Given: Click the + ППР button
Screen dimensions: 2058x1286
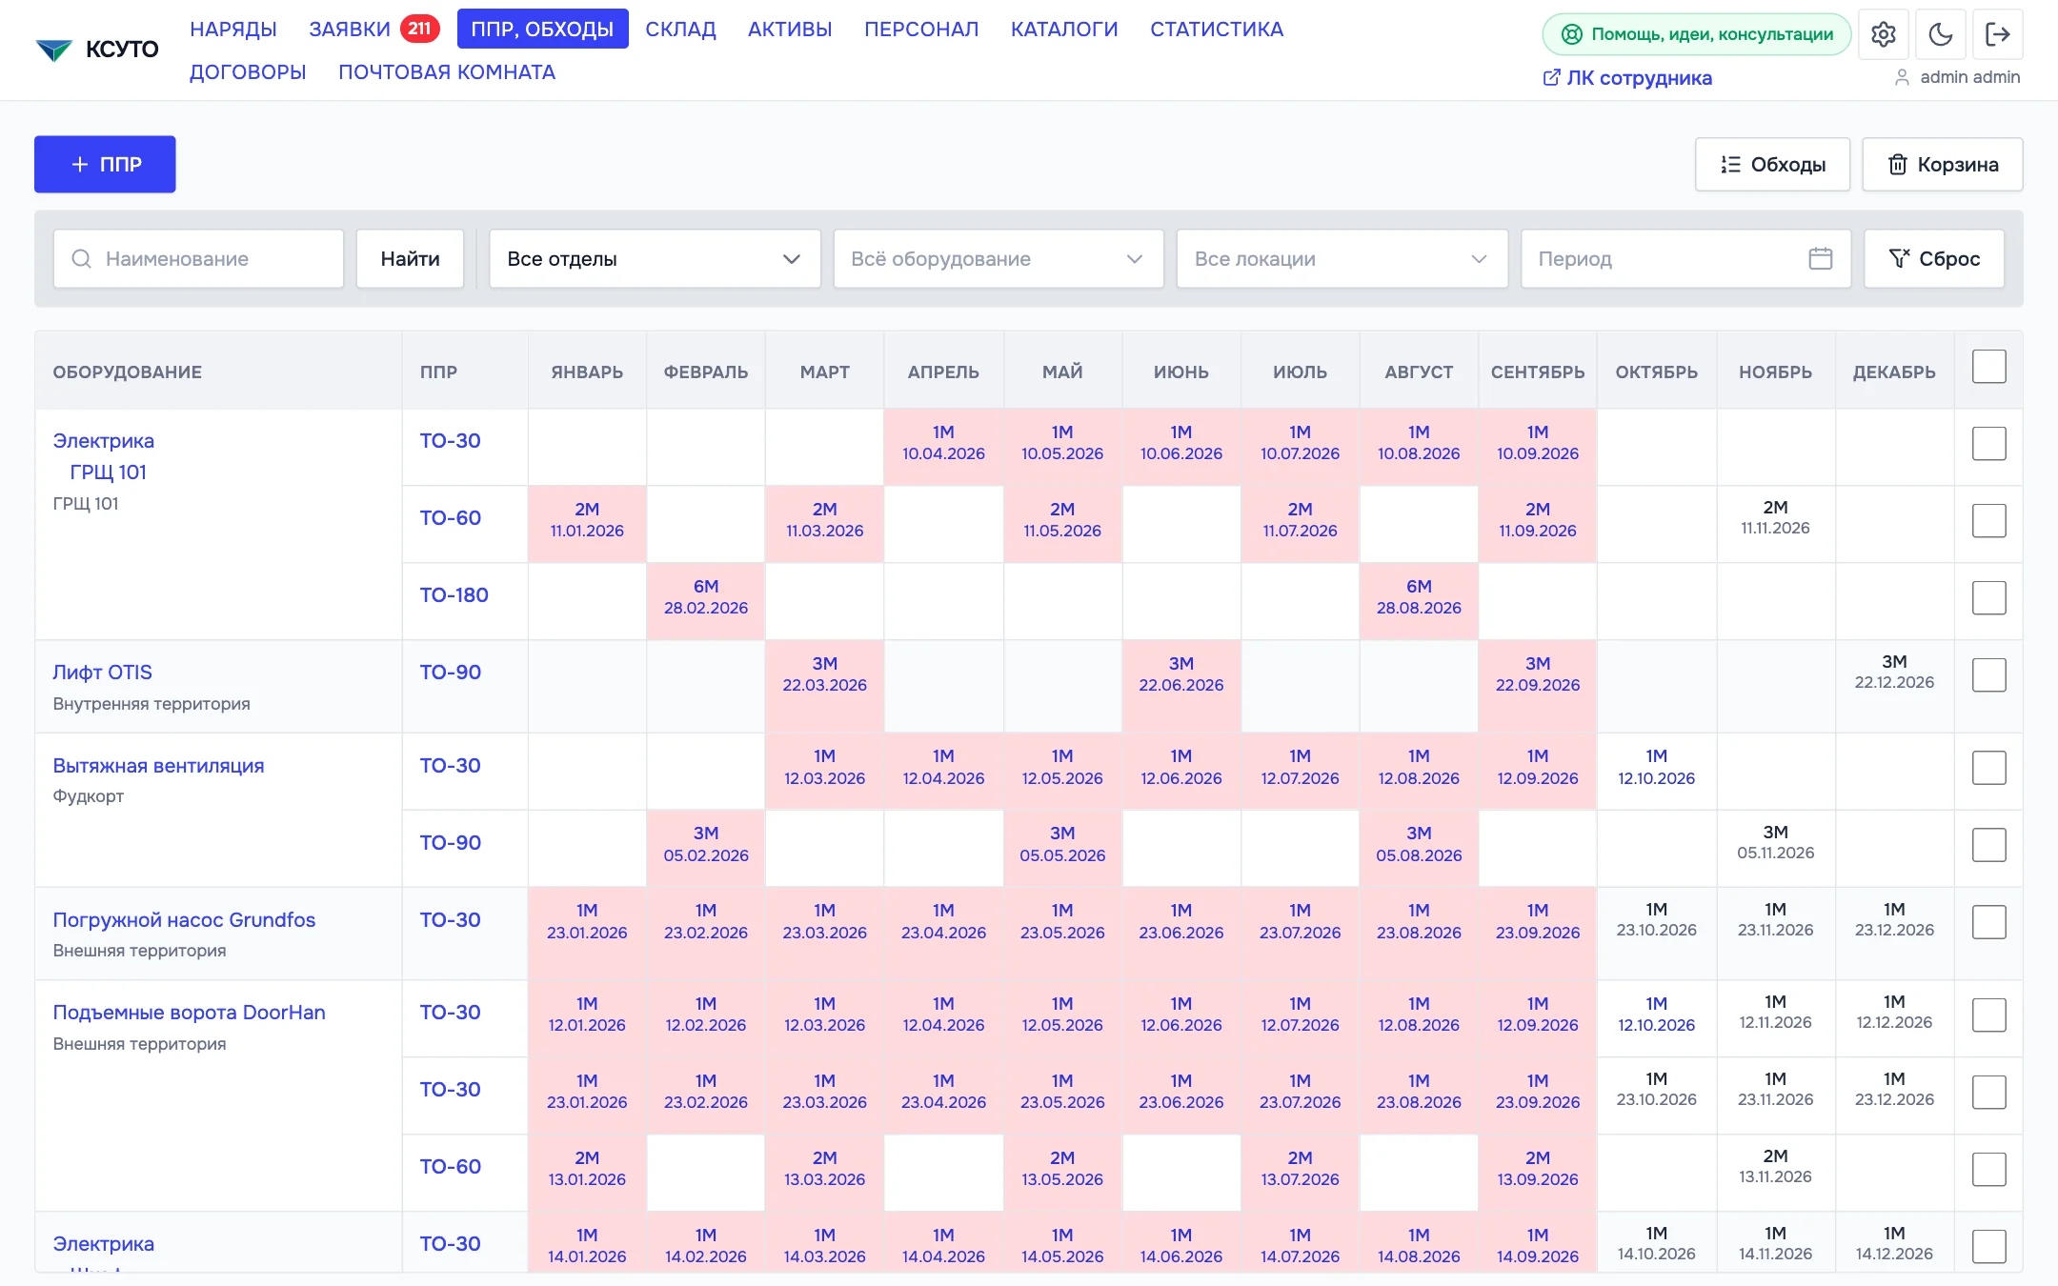Looking at the screenshot, I should point(105,164).
